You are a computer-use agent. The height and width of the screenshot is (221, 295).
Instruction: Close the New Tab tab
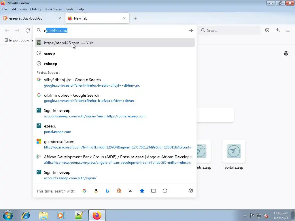pyautogui.click(x=124, y=18)
